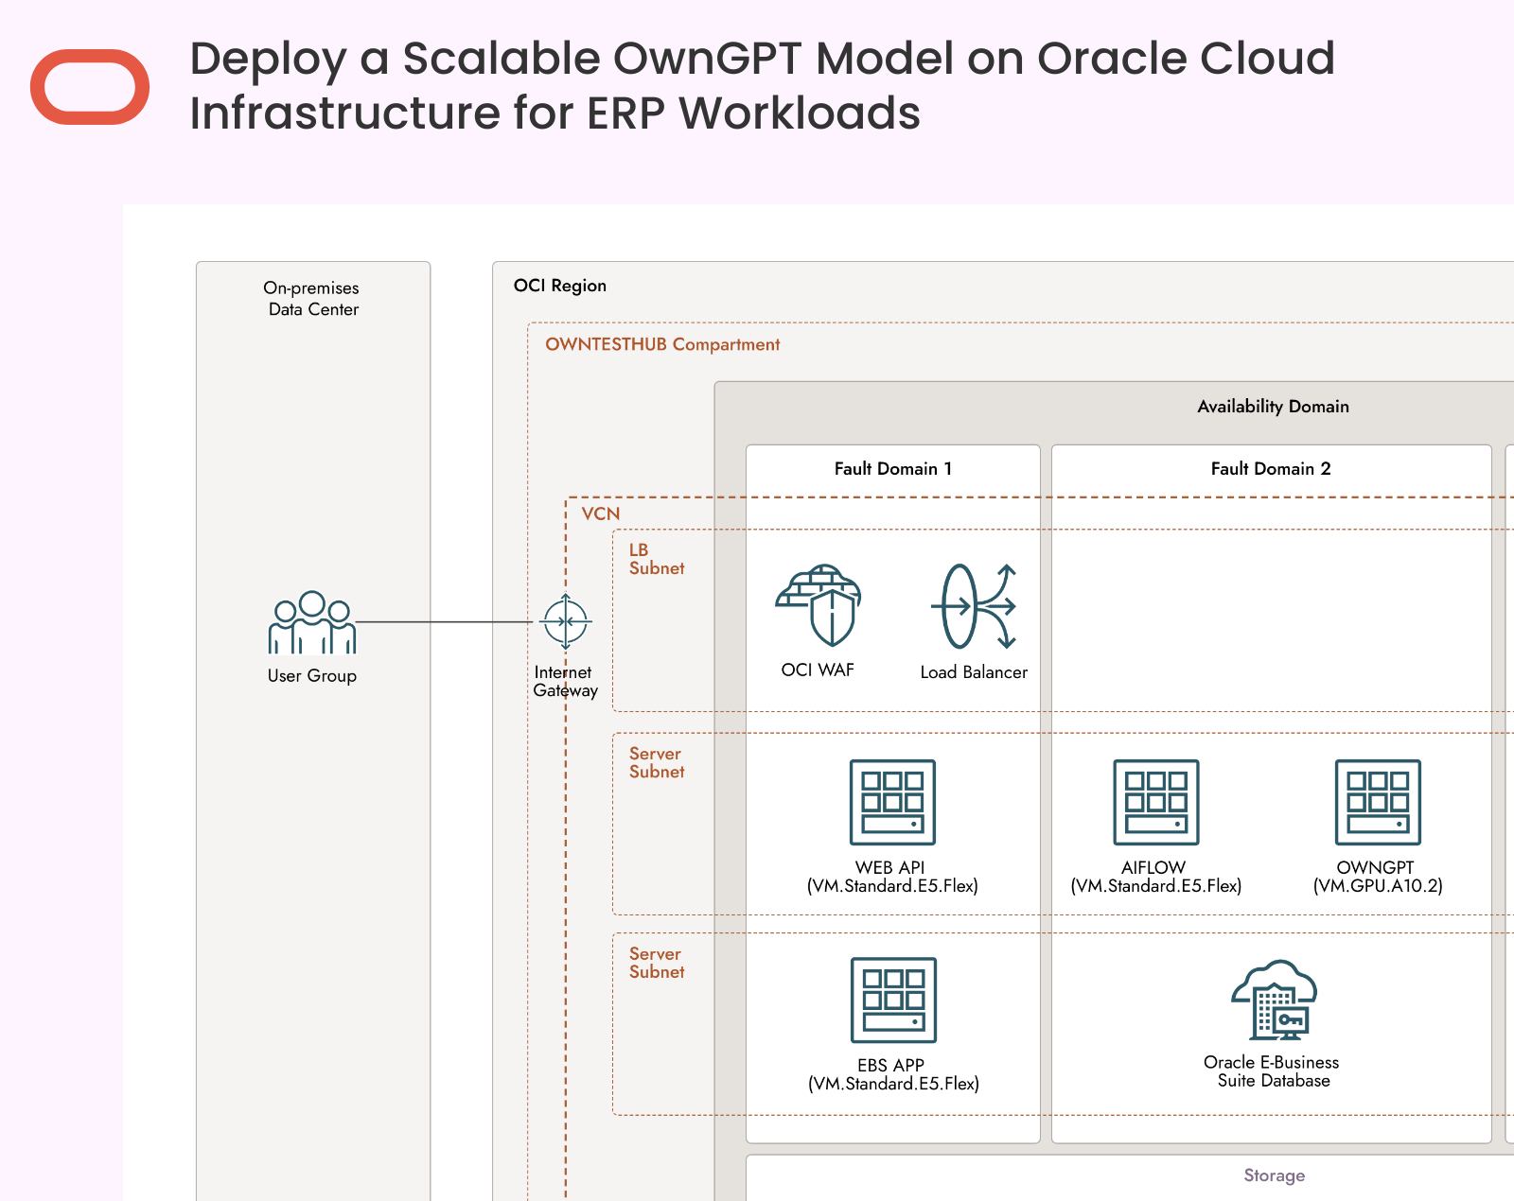Click the red Oracle logo
1514x1201 pixels.
pos(90,87)
